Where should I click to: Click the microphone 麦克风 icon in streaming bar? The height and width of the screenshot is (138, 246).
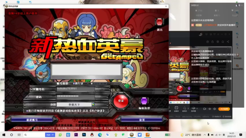[184, 108]
